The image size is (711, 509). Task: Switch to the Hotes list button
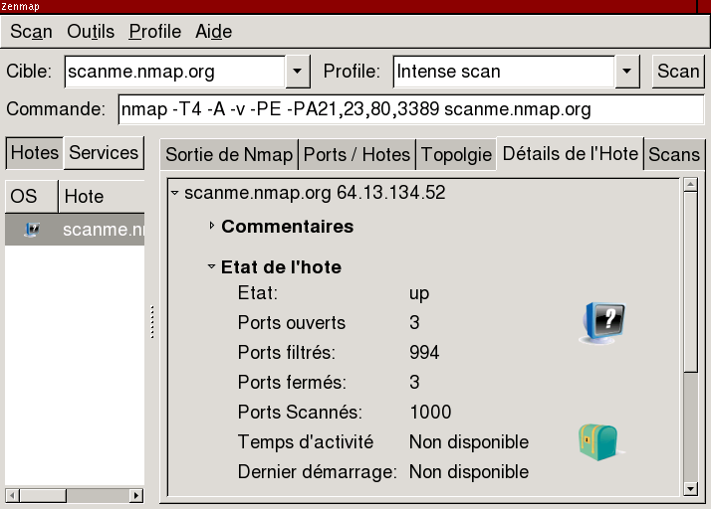click(x=35, y=153)
